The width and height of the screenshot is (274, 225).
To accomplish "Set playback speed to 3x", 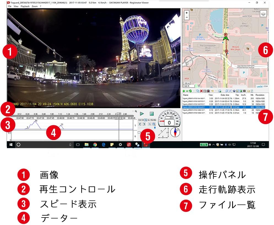I will click(148, 120).
